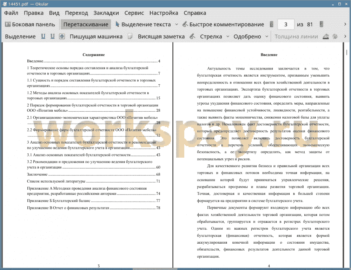Screen dimensions: 351x270
Task: Click contents entry '3.1 Анализ основных показателей'
Action: pos(94,155)
